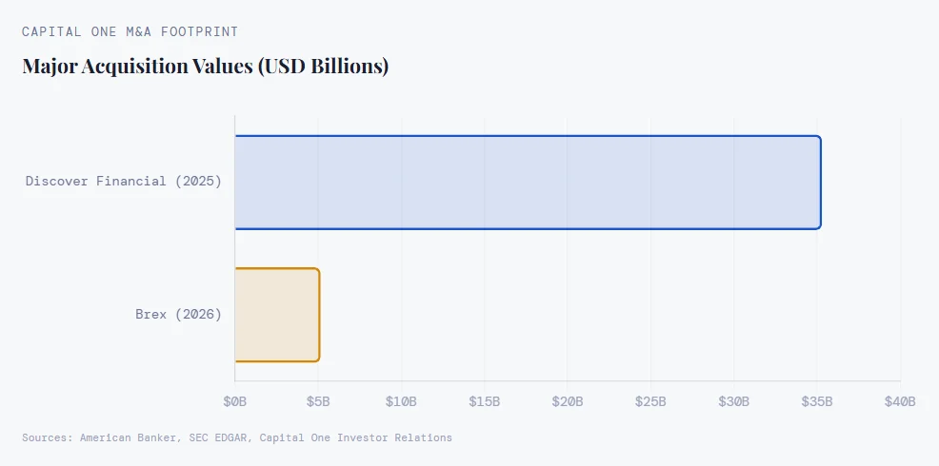Select the $15B tick on x-axis
This screenshot has height=466, width=939.
[485, 401]
